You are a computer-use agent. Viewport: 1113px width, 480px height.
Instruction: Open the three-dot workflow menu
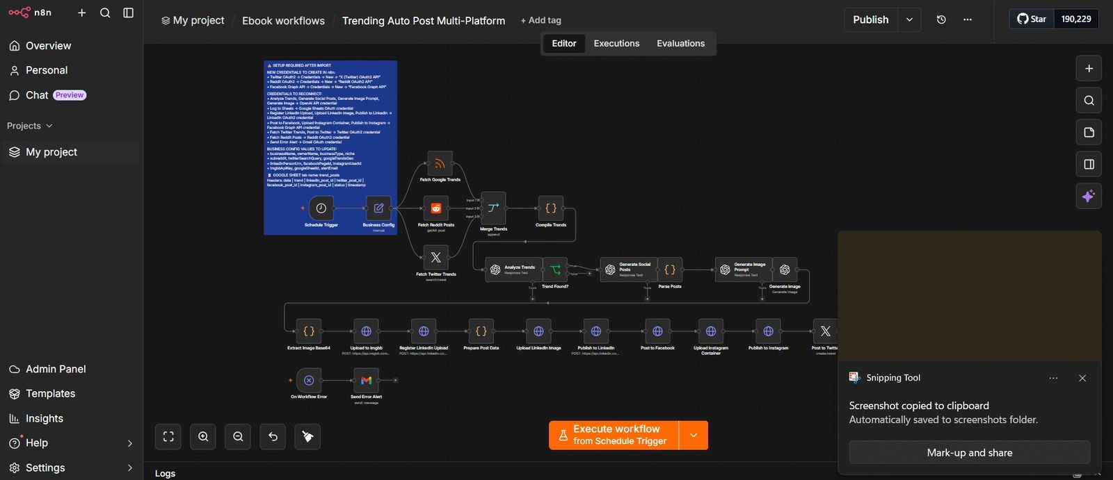[968, 19]
